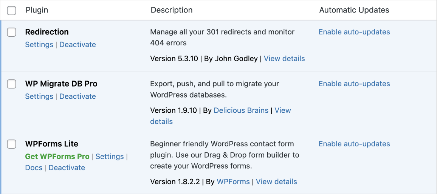Enable auto-updates for WP Migrate DB Pro
The height and width of the screenshot is (194, 437).
(354, 84)
